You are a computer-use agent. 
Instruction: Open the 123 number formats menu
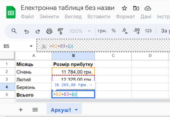pos(148,31)
